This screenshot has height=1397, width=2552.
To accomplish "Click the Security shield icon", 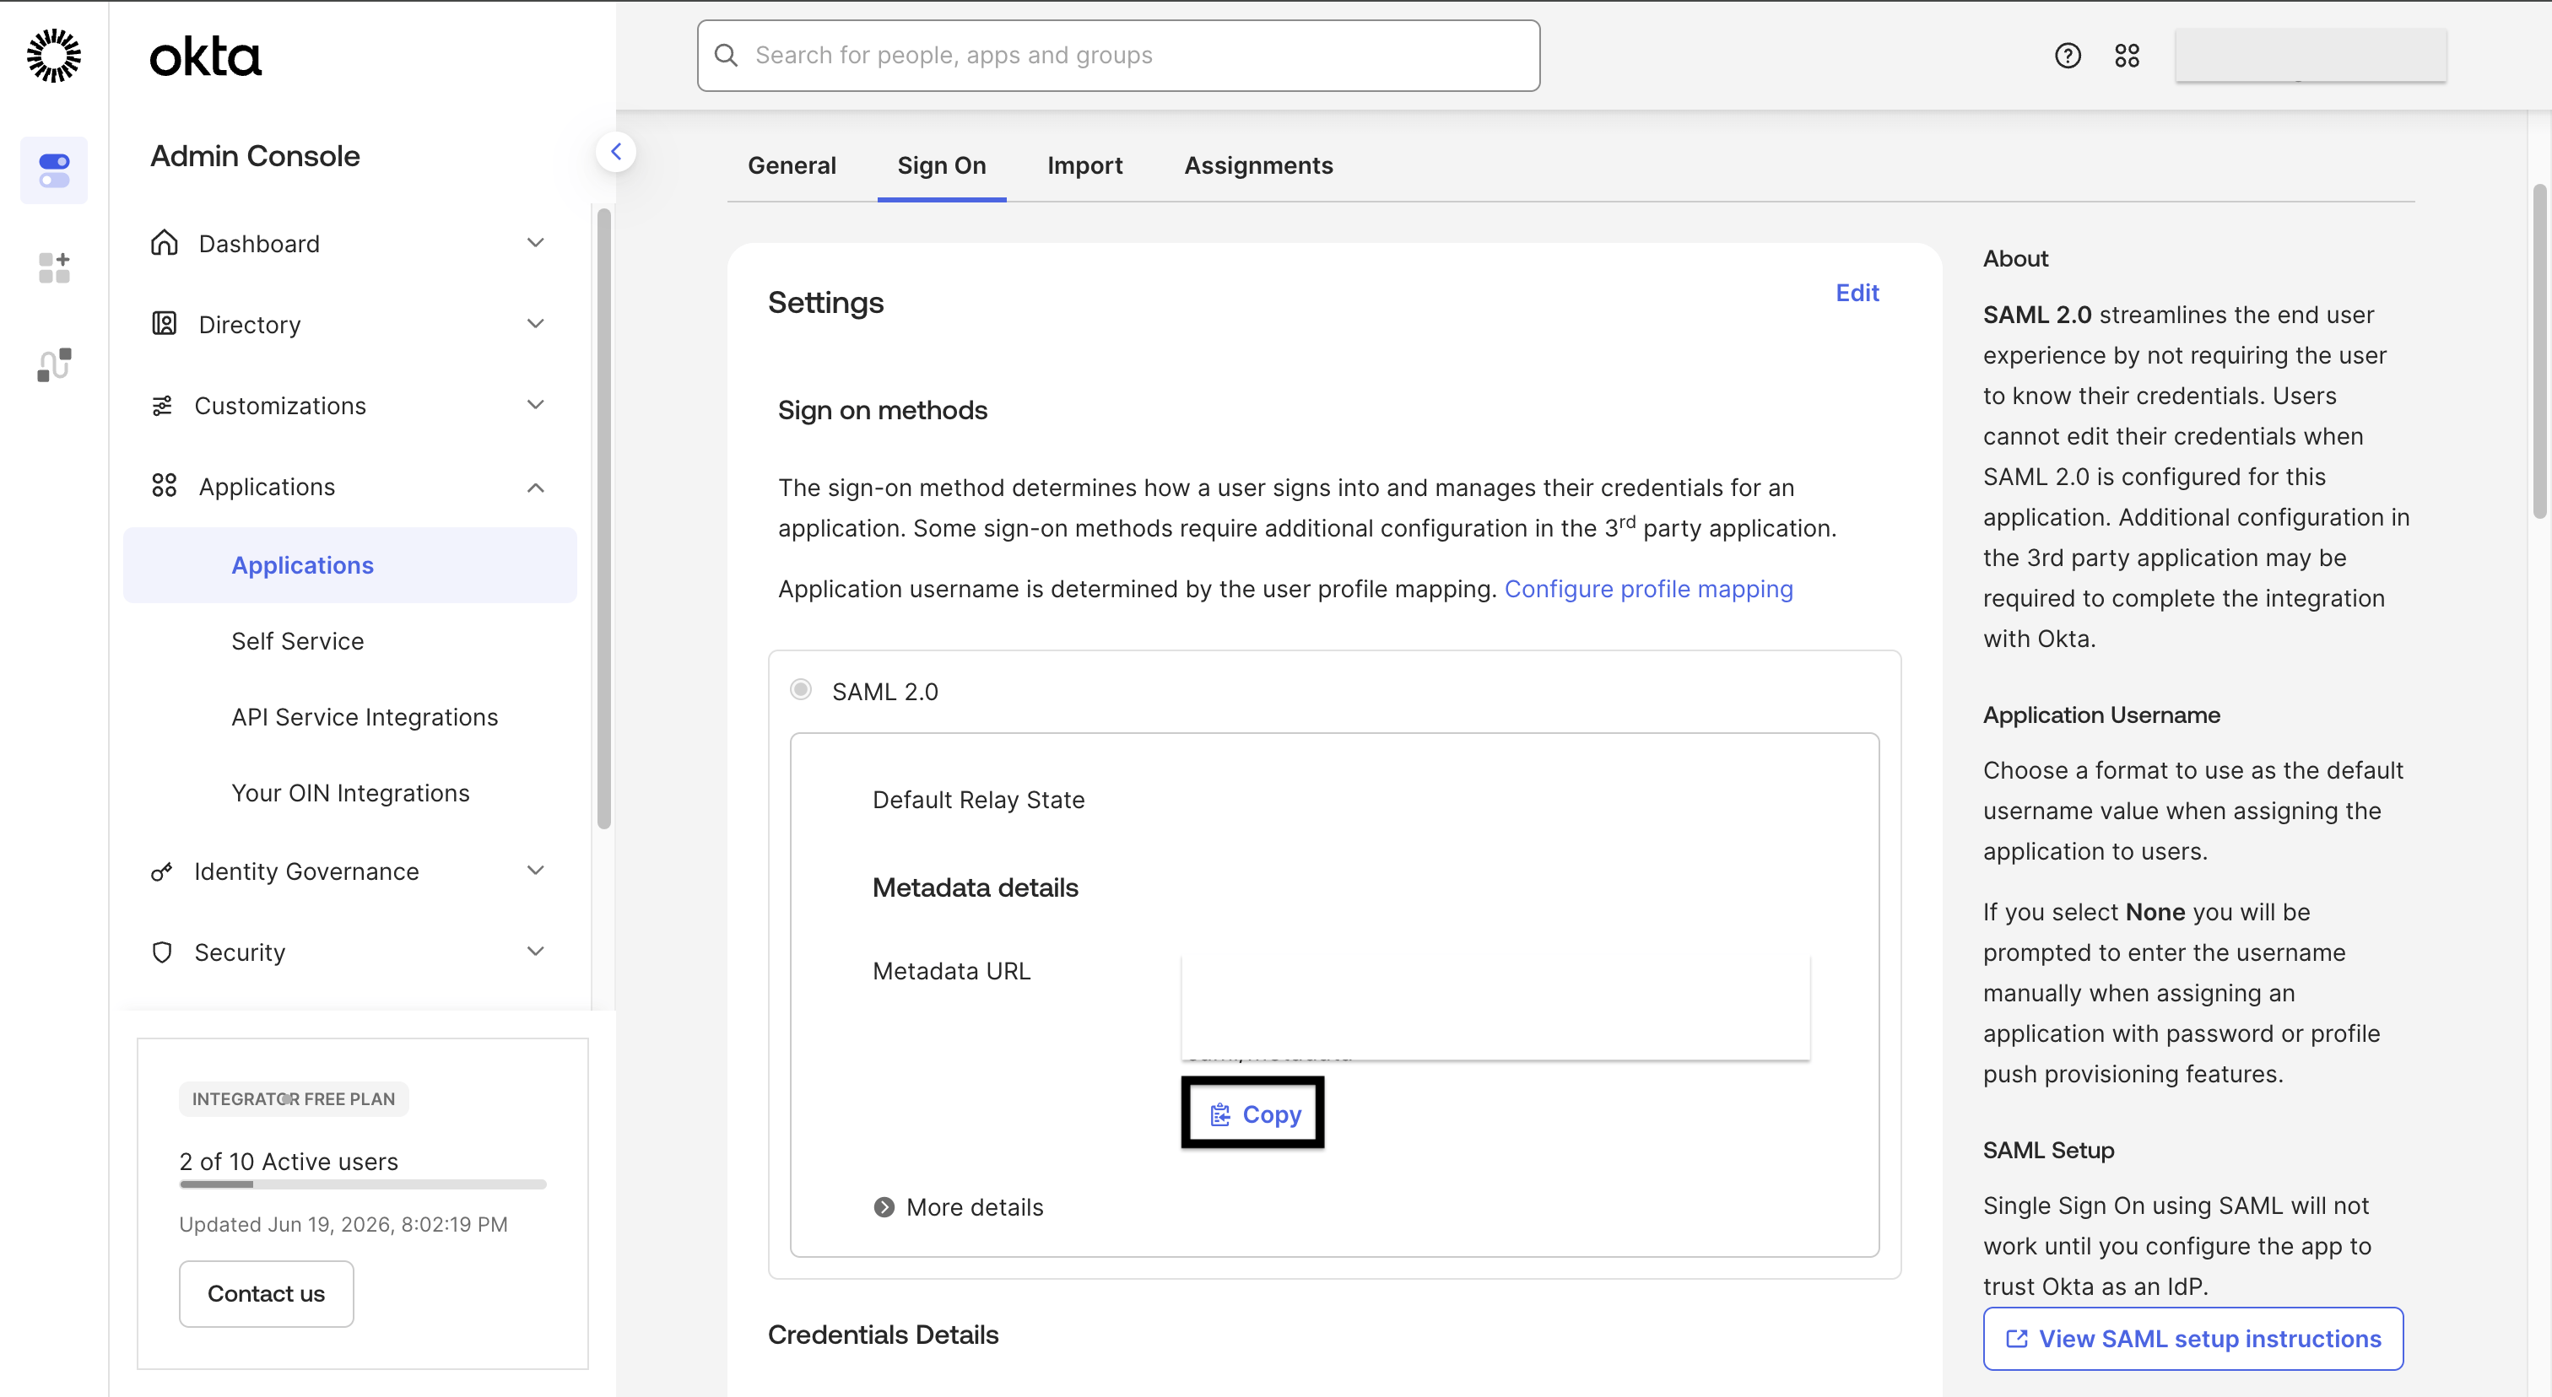I will tap(161, 952).
